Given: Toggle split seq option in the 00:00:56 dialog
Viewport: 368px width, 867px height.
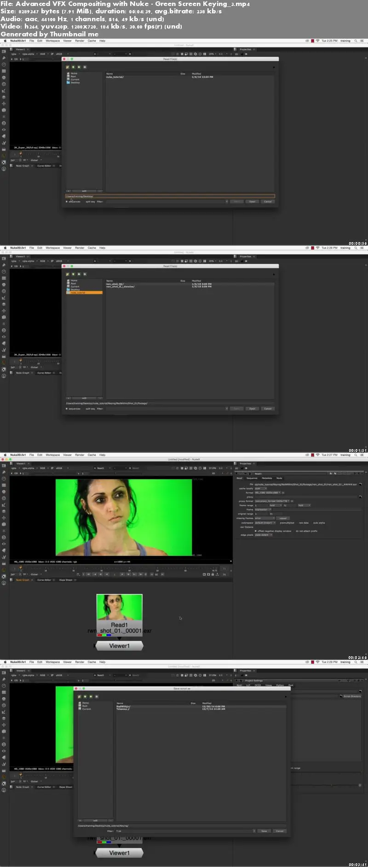Looking at the screenshot, I should (90, 202).
